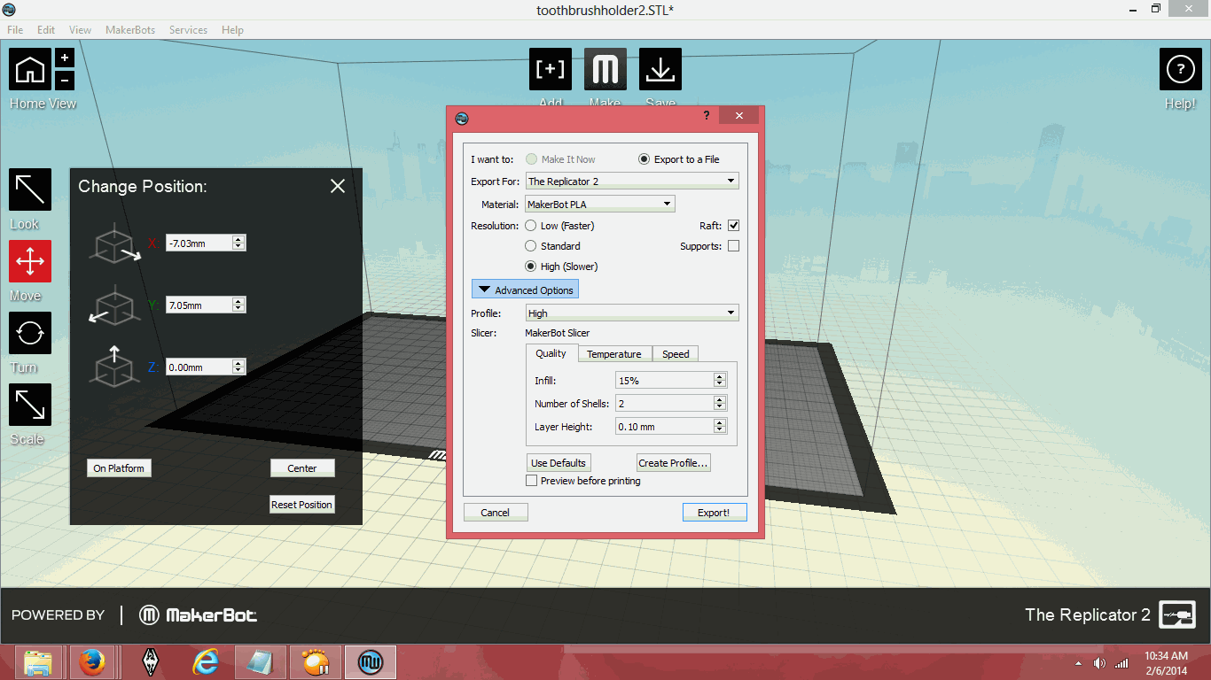Select Low (Faster) resolution
1211x680 pixels.
point(559,226)
